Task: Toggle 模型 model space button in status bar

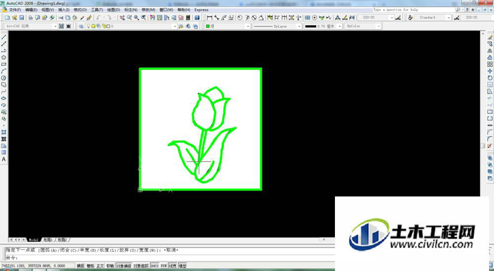Action: [x=183, y=266]
